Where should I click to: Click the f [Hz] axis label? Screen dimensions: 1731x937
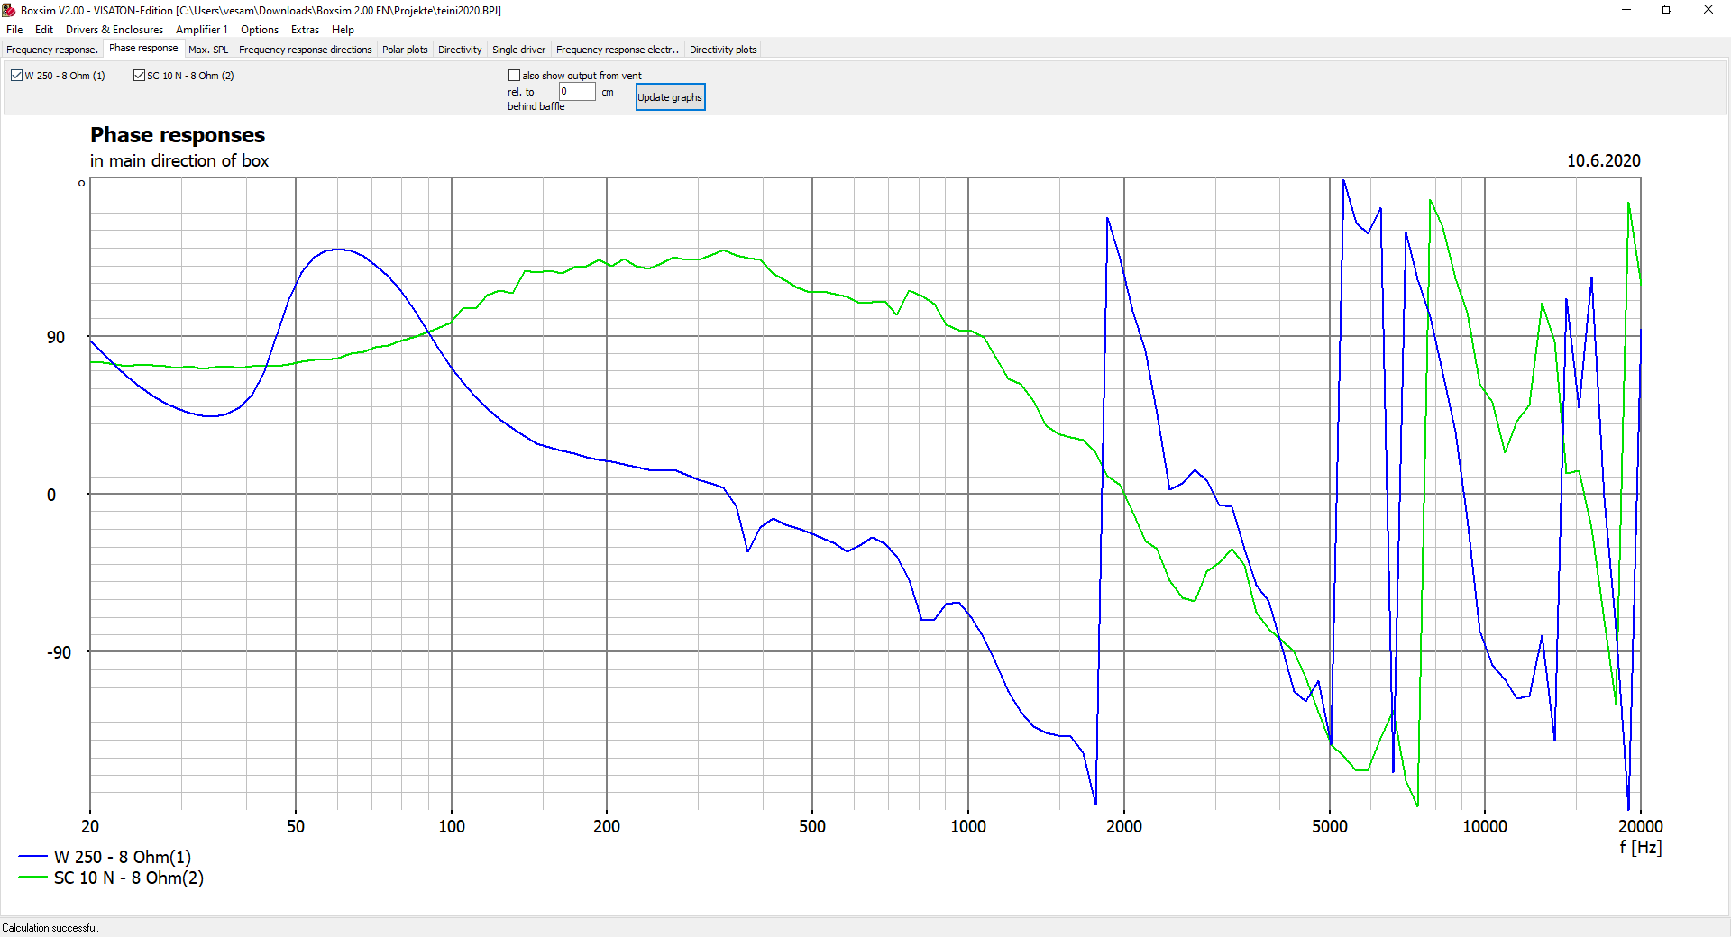pyautogui.click(x=1640, y=847)
